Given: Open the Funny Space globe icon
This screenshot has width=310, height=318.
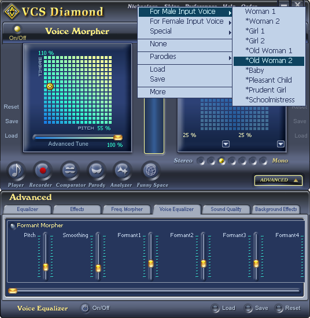Looking at the screenshot, I should [x=151, y=171].
